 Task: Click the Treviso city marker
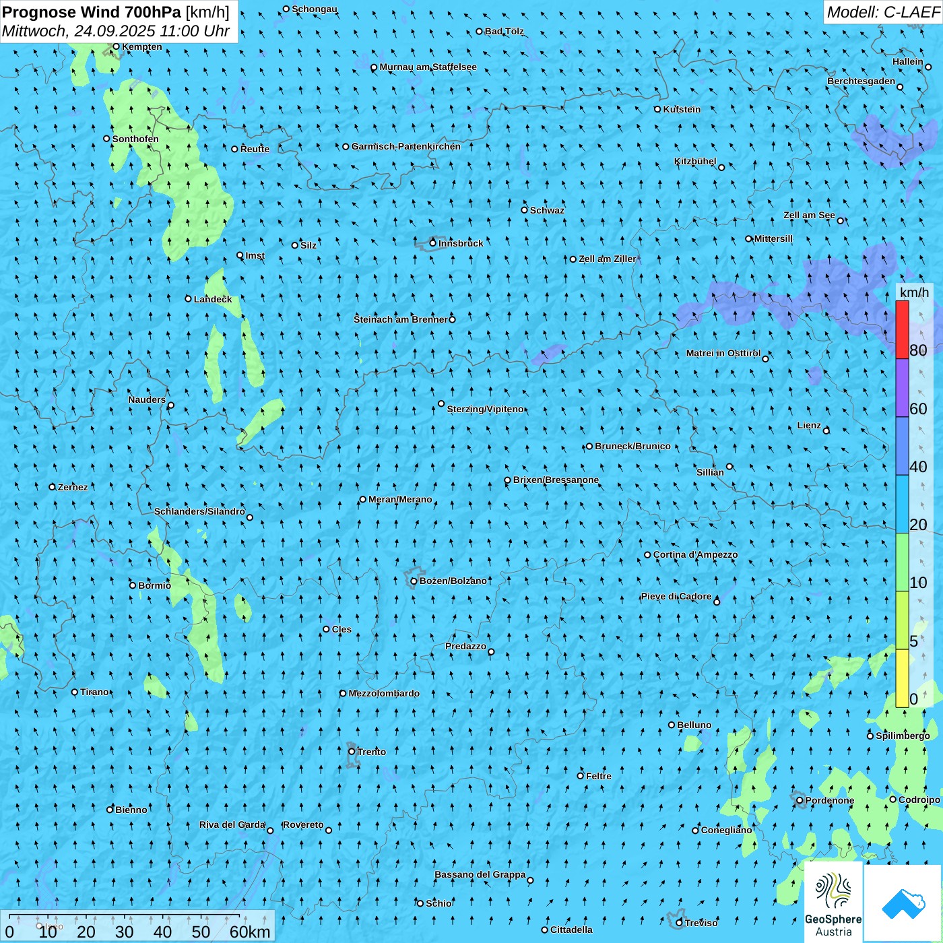tap(679, 923)
